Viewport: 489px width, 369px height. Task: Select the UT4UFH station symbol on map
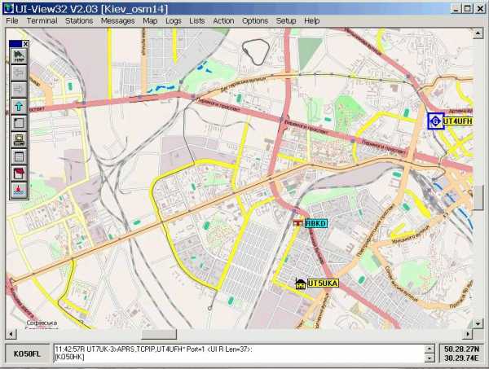tap(435, 121)
